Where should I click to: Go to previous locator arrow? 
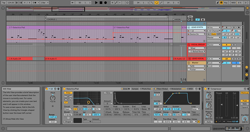[188, 19]
